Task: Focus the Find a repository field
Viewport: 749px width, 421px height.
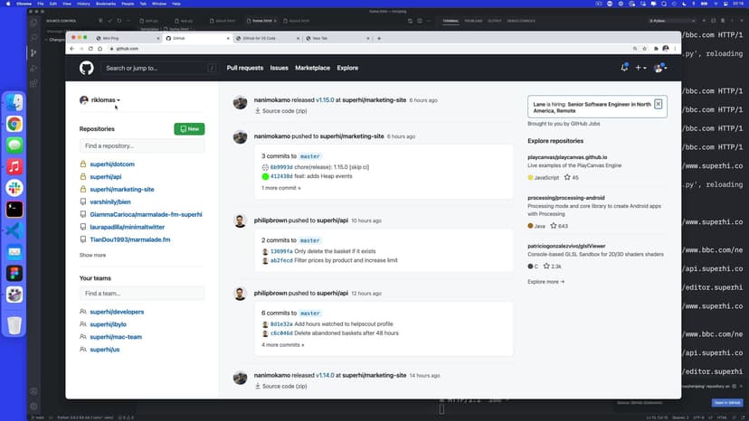Action: [142, 145]
